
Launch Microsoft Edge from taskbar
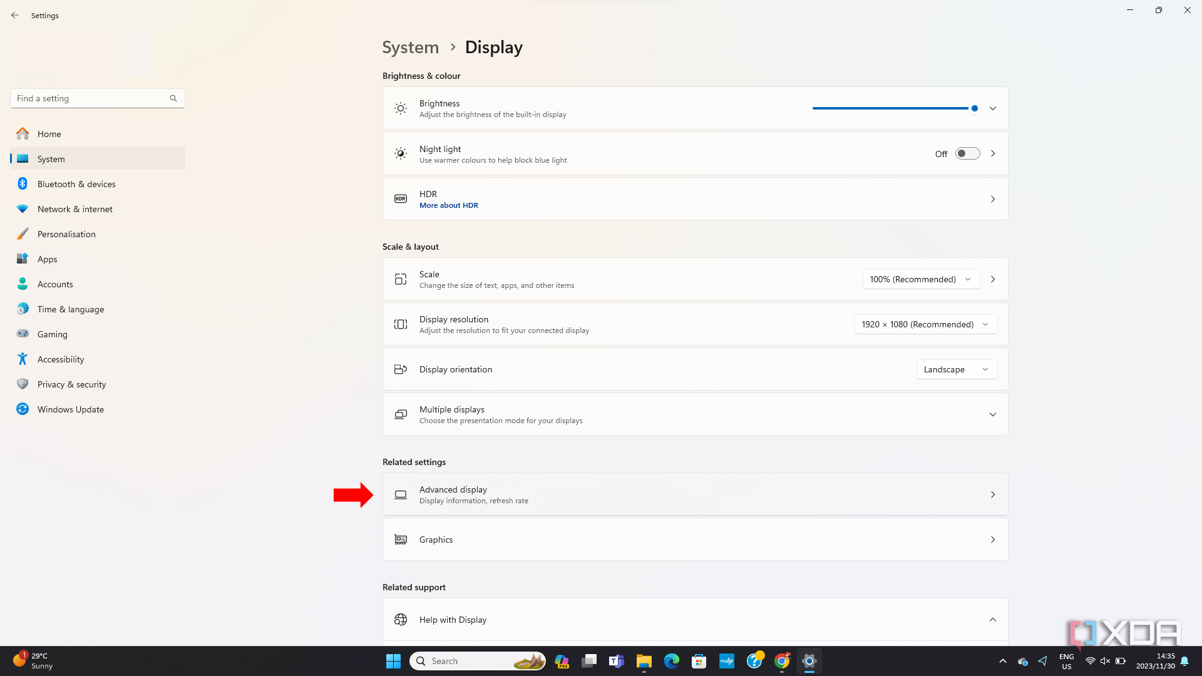[672, 661]
